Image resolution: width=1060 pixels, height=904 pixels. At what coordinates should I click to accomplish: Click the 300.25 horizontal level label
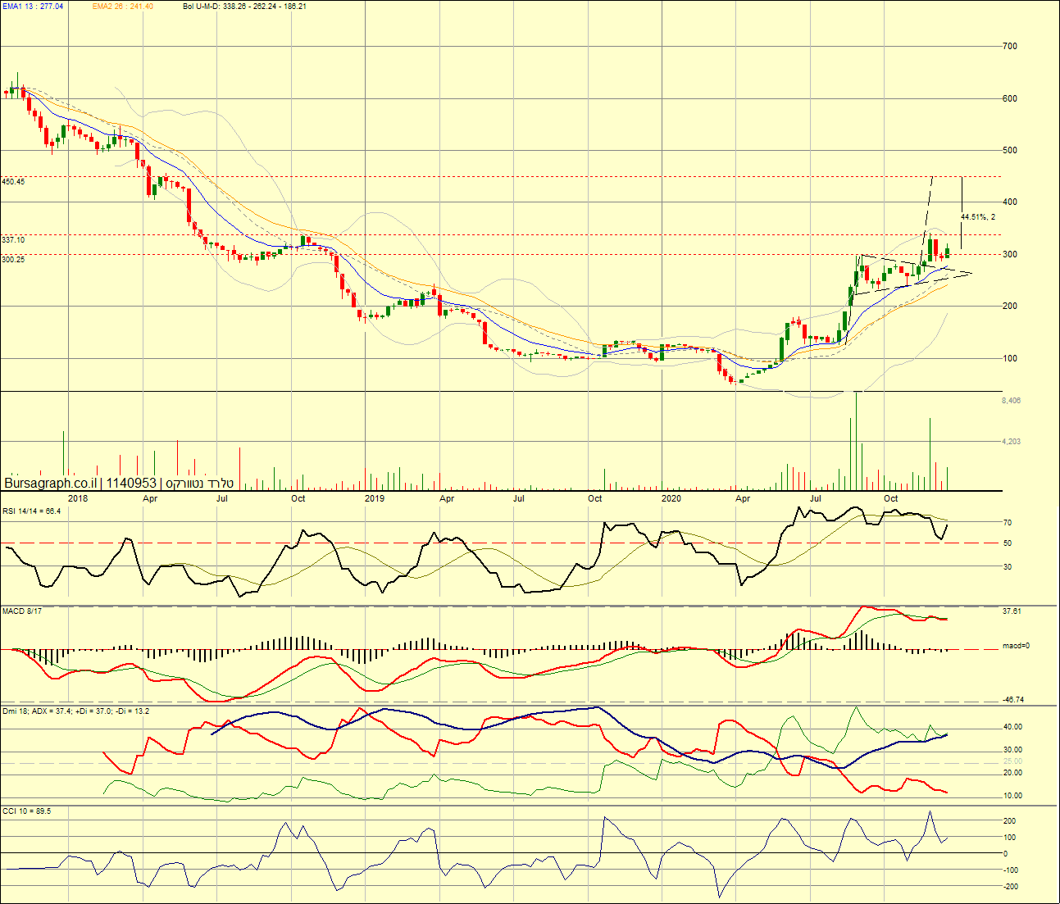pyautogui.click(x=13, y=259)
